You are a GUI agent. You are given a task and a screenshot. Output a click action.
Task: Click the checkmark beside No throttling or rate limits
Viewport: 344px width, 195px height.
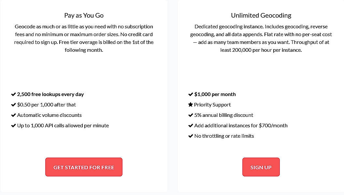coord(191,136)
